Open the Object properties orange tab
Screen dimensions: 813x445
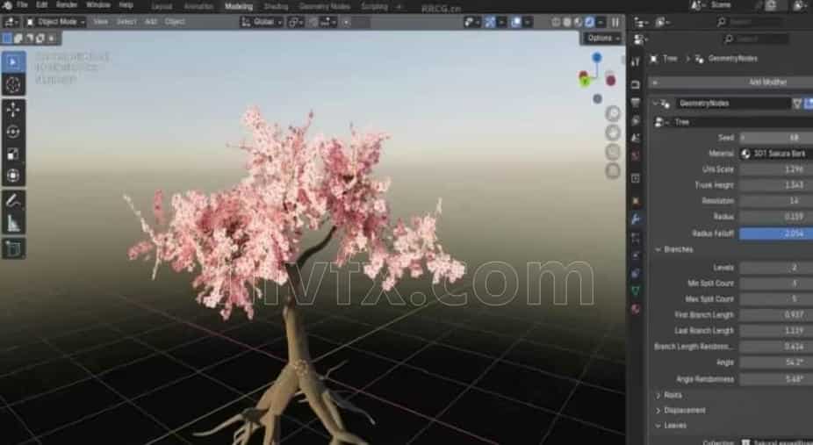click(636, 201)
